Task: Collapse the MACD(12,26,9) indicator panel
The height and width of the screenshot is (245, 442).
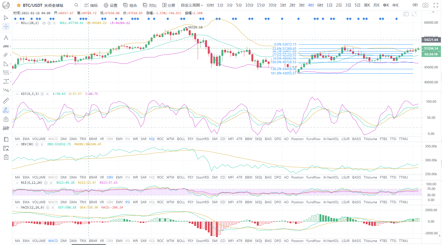Action: tap(17, 208)
